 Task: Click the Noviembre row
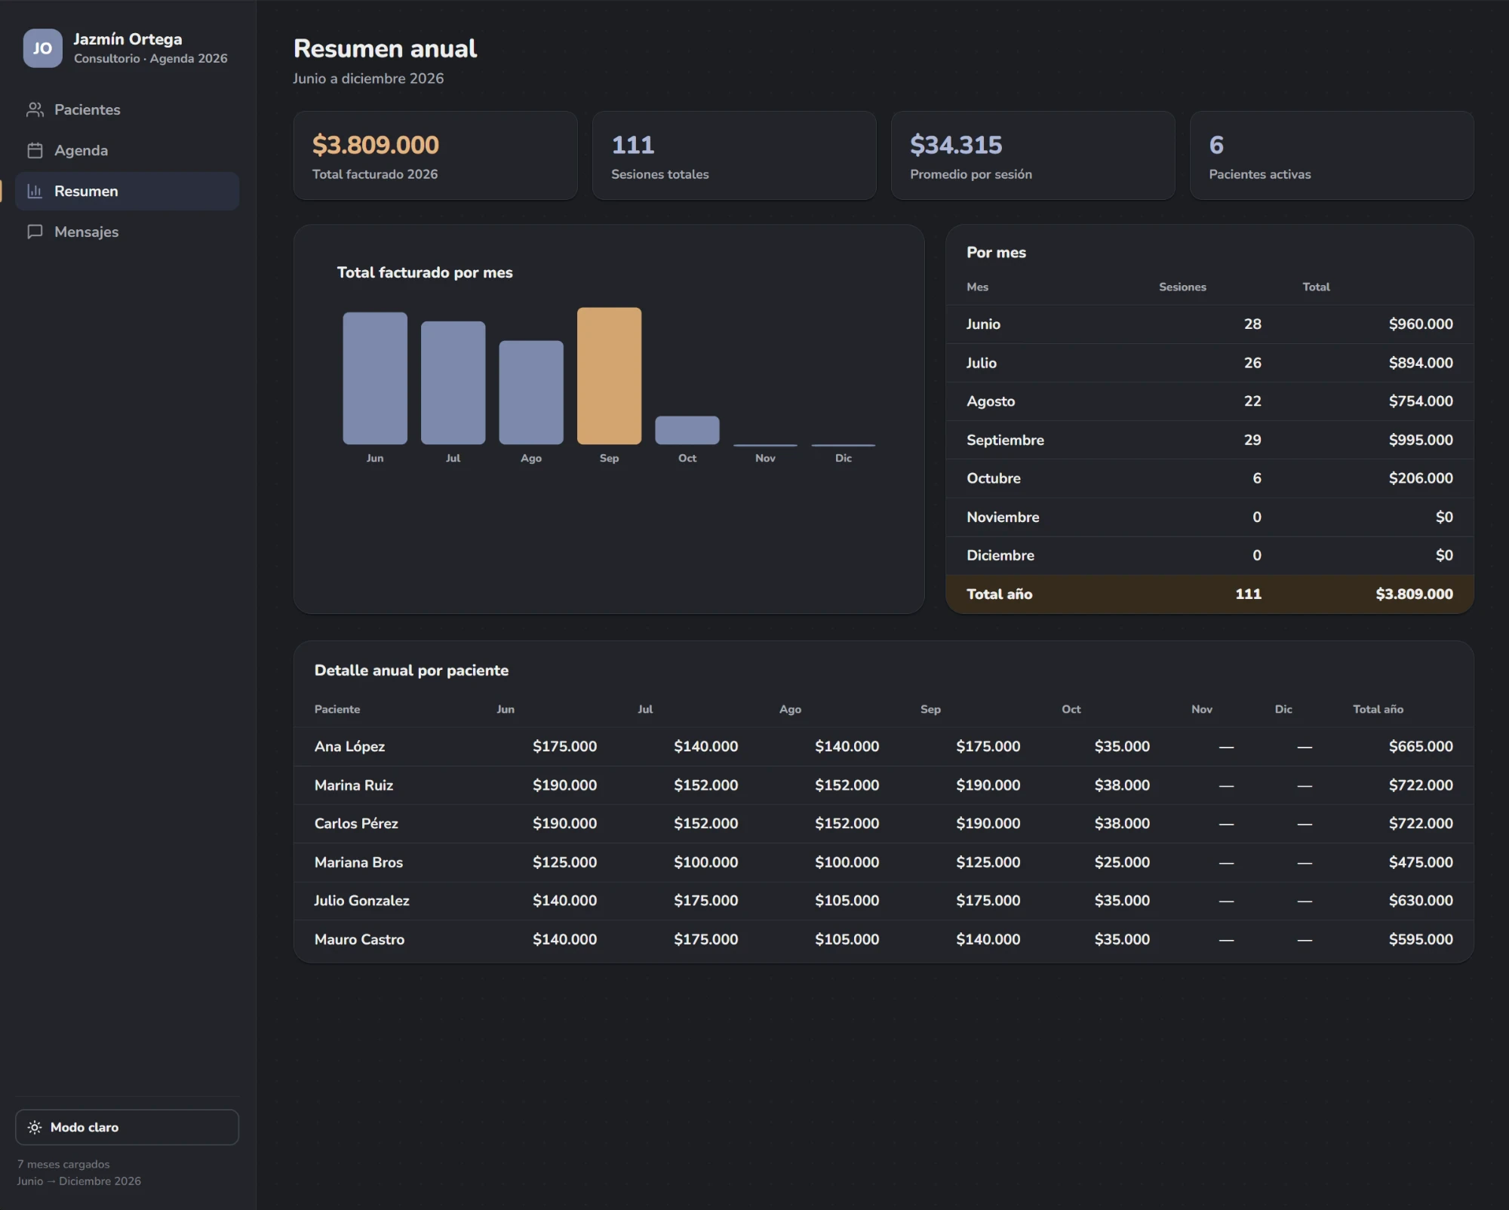[1209, 517]
